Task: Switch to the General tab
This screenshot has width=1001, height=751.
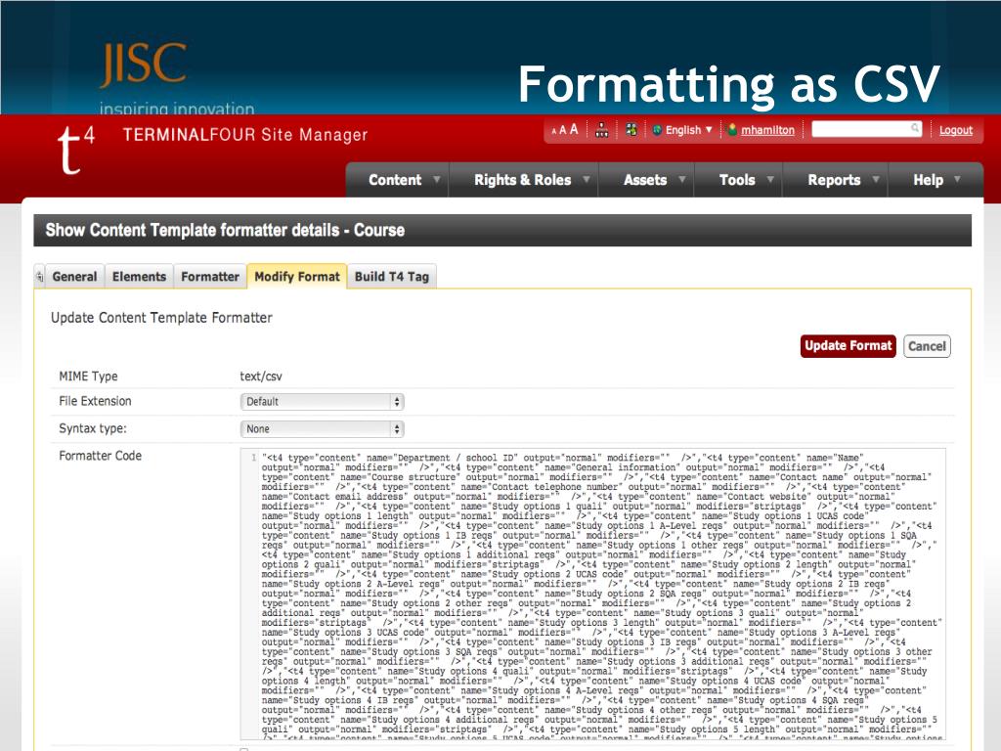Action: [x=74, y=277]
